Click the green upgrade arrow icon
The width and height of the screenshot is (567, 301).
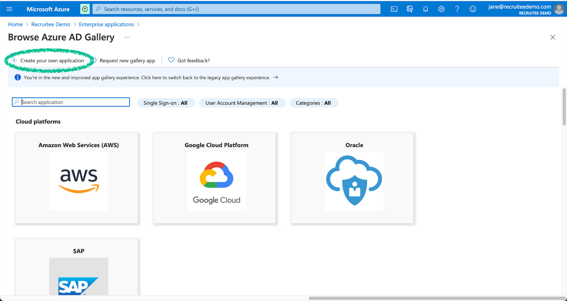85,9
